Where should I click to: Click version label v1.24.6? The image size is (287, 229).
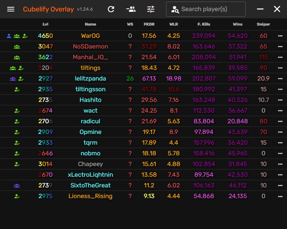(85, 9)
